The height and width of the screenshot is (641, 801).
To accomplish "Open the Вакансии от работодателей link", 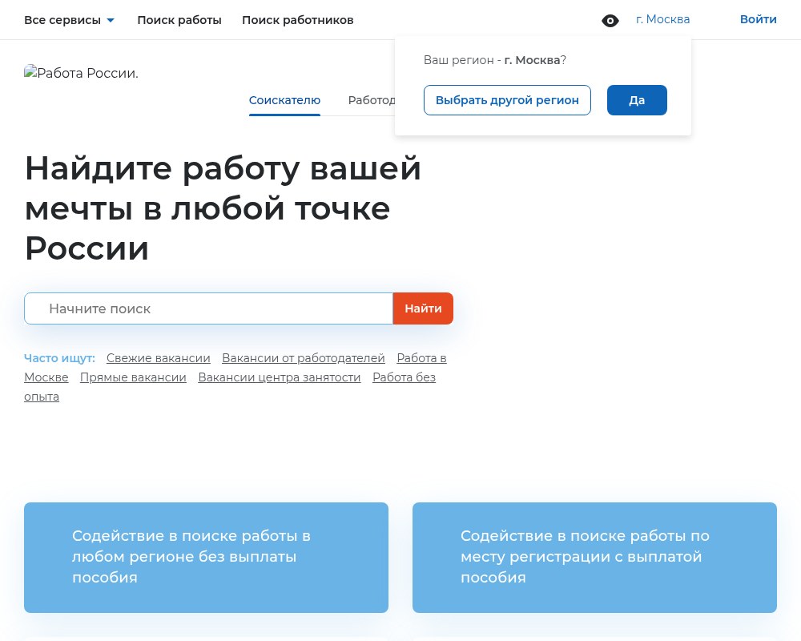I will [x=304, y=358].
